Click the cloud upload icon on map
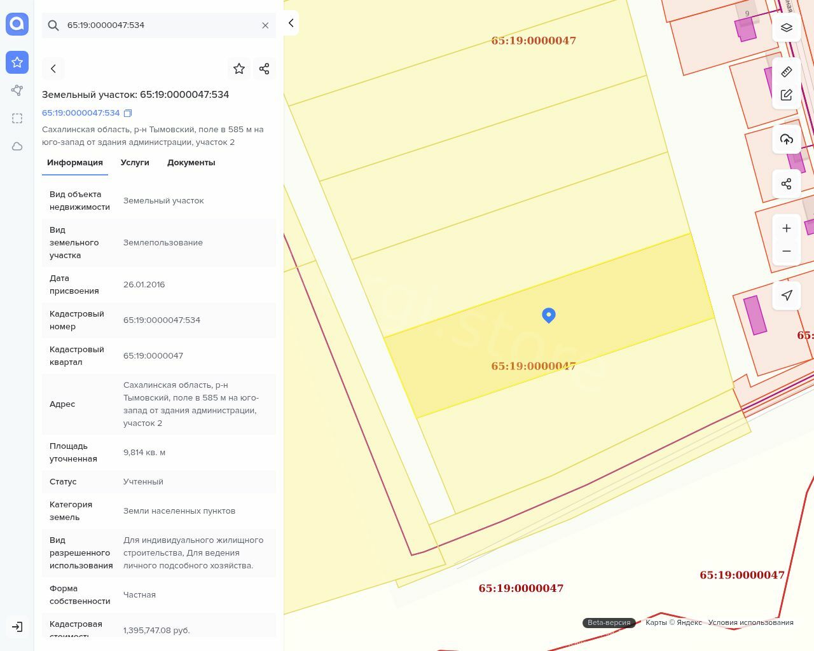Image resolution: width=814 pixels, height=651 pixels. tap(786, 139)
